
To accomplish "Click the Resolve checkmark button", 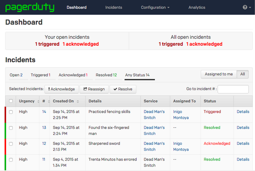I will click(x=123, y=89).
